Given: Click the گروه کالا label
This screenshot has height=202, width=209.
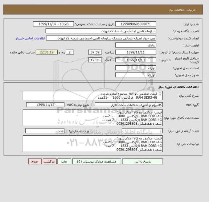Looking at the screenshot, I should click(x=192, y=105).
